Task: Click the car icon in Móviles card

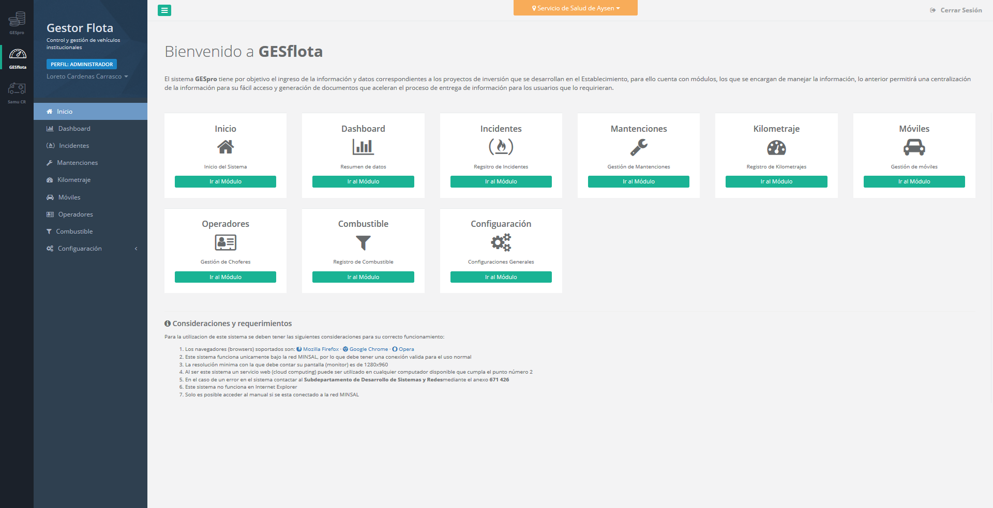Action: tap(914, 148)
